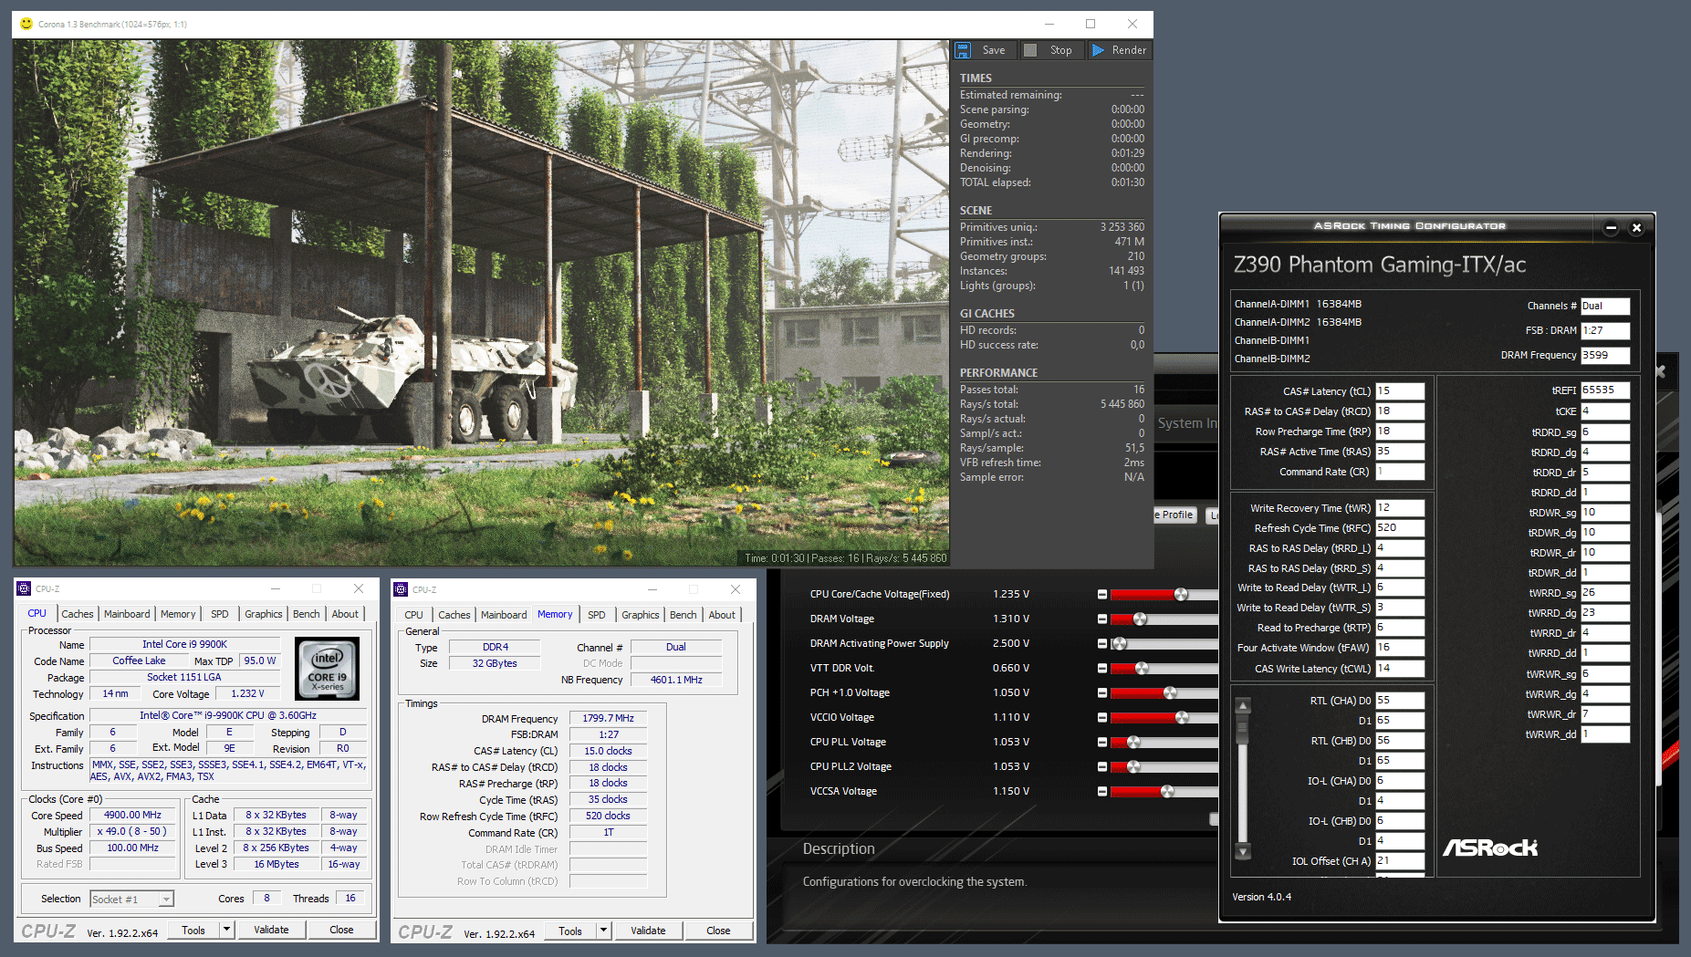Click minus icon beside VCCSA Voltage slider
1691x957 pixels.
click(x=1101, y=792)
